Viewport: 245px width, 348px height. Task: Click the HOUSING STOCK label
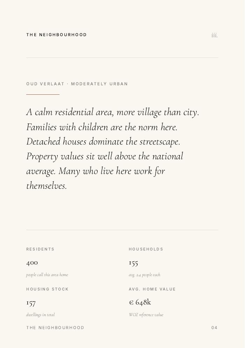click(x=47, y=289)
